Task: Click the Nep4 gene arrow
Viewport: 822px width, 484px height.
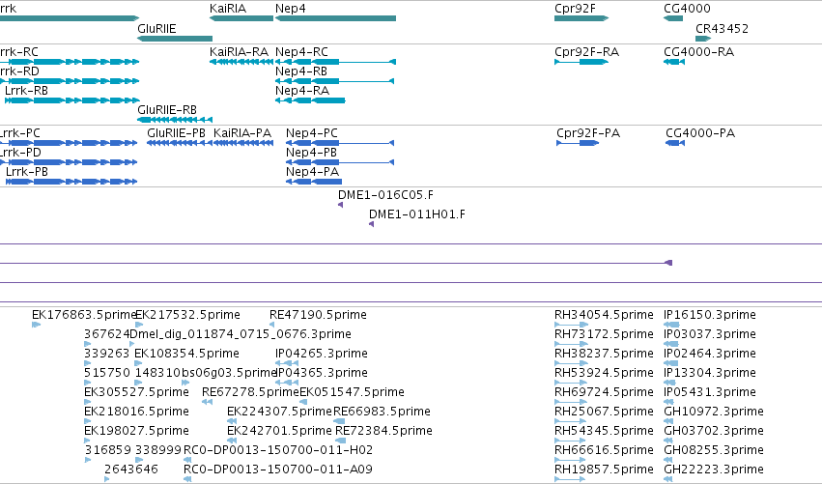Action: point(335,18)
